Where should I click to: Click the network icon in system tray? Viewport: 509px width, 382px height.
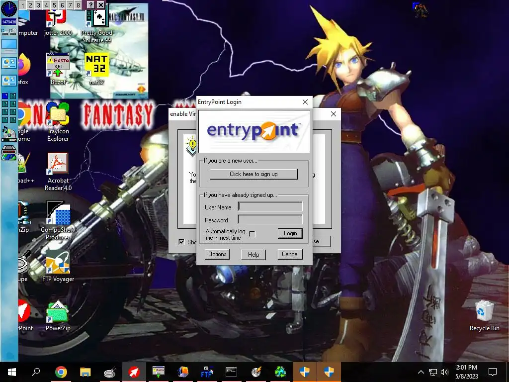433,372
